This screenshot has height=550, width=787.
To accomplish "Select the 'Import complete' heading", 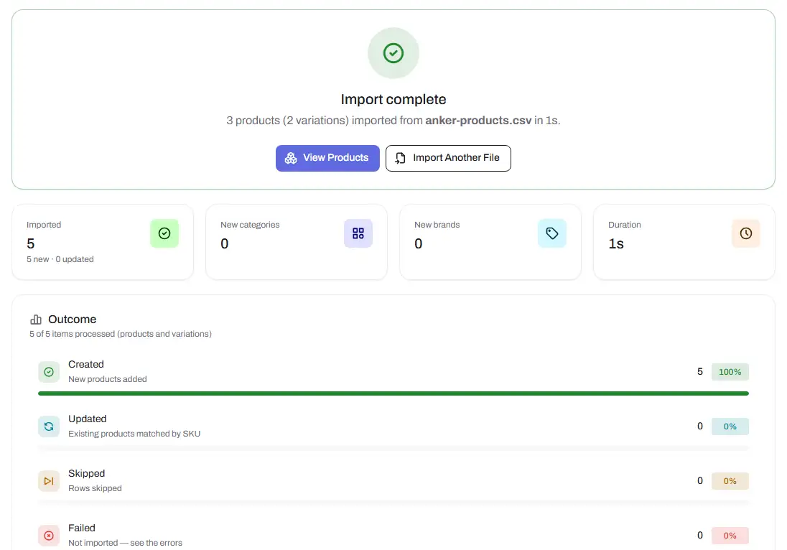I will pos(393,99).
